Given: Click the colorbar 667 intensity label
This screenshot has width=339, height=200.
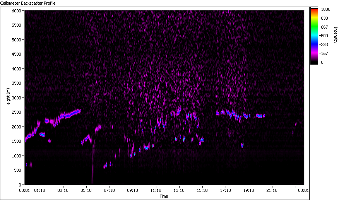Looking at the screenshot, I should click(x=325, y=27).
